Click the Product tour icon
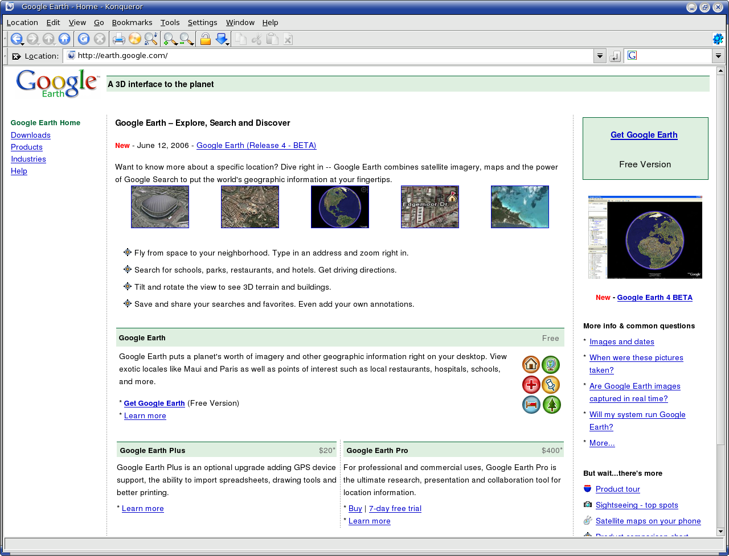The image size is (729, 556). (x=587, y=488)
